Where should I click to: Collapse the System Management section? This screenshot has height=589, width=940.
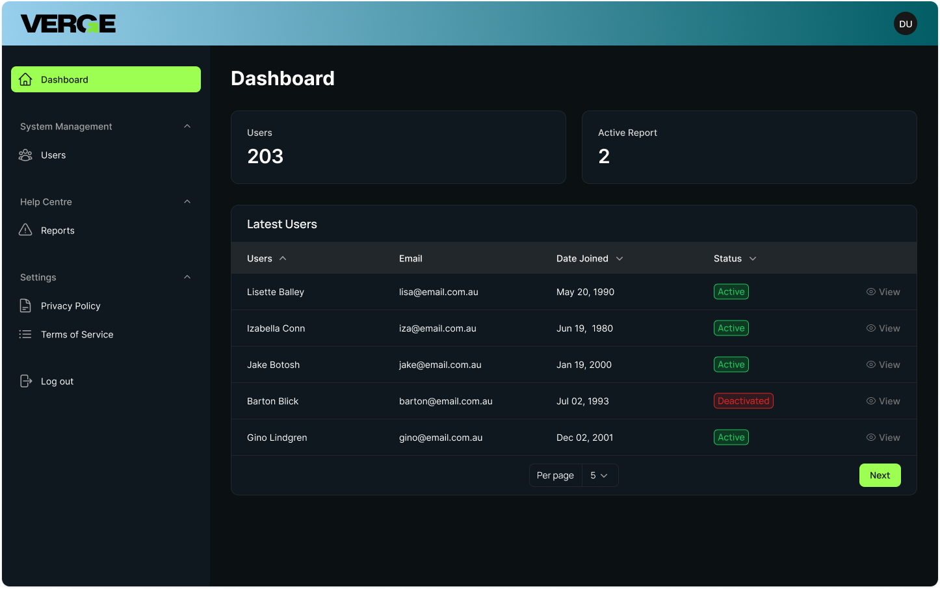point(187,126)
